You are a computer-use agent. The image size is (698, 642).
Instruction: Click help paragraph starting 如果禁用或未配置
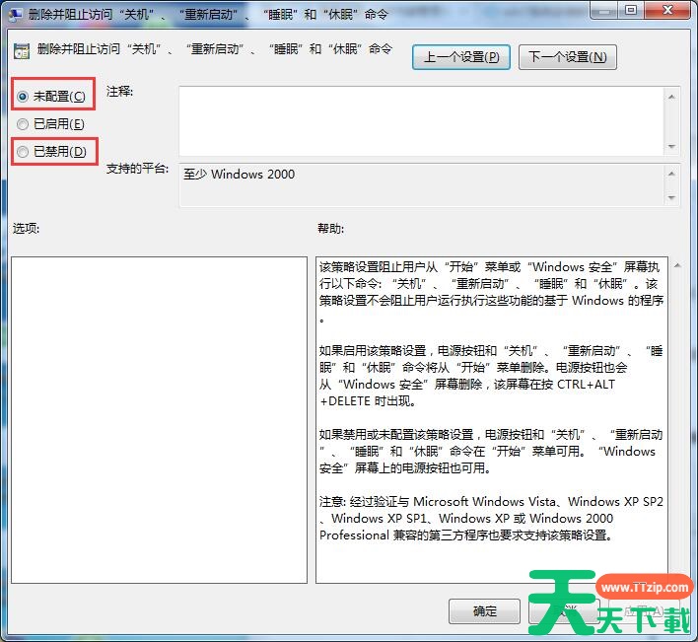491,451
